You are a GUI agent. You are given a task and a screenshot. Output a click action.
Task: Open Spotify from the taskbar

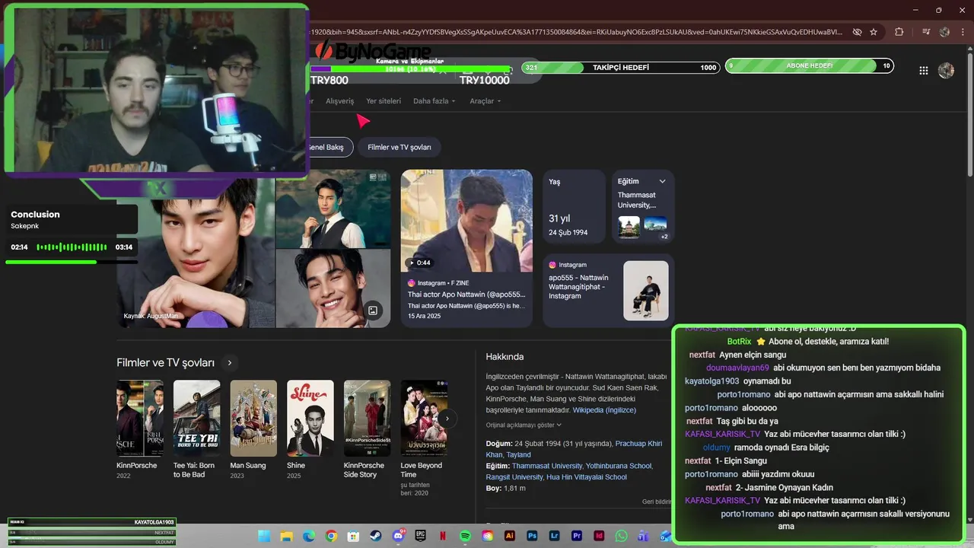465,537
